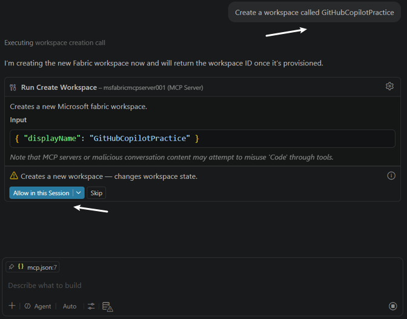Open the Auto model picker
The image size is (407, 319).
(70, 306)
